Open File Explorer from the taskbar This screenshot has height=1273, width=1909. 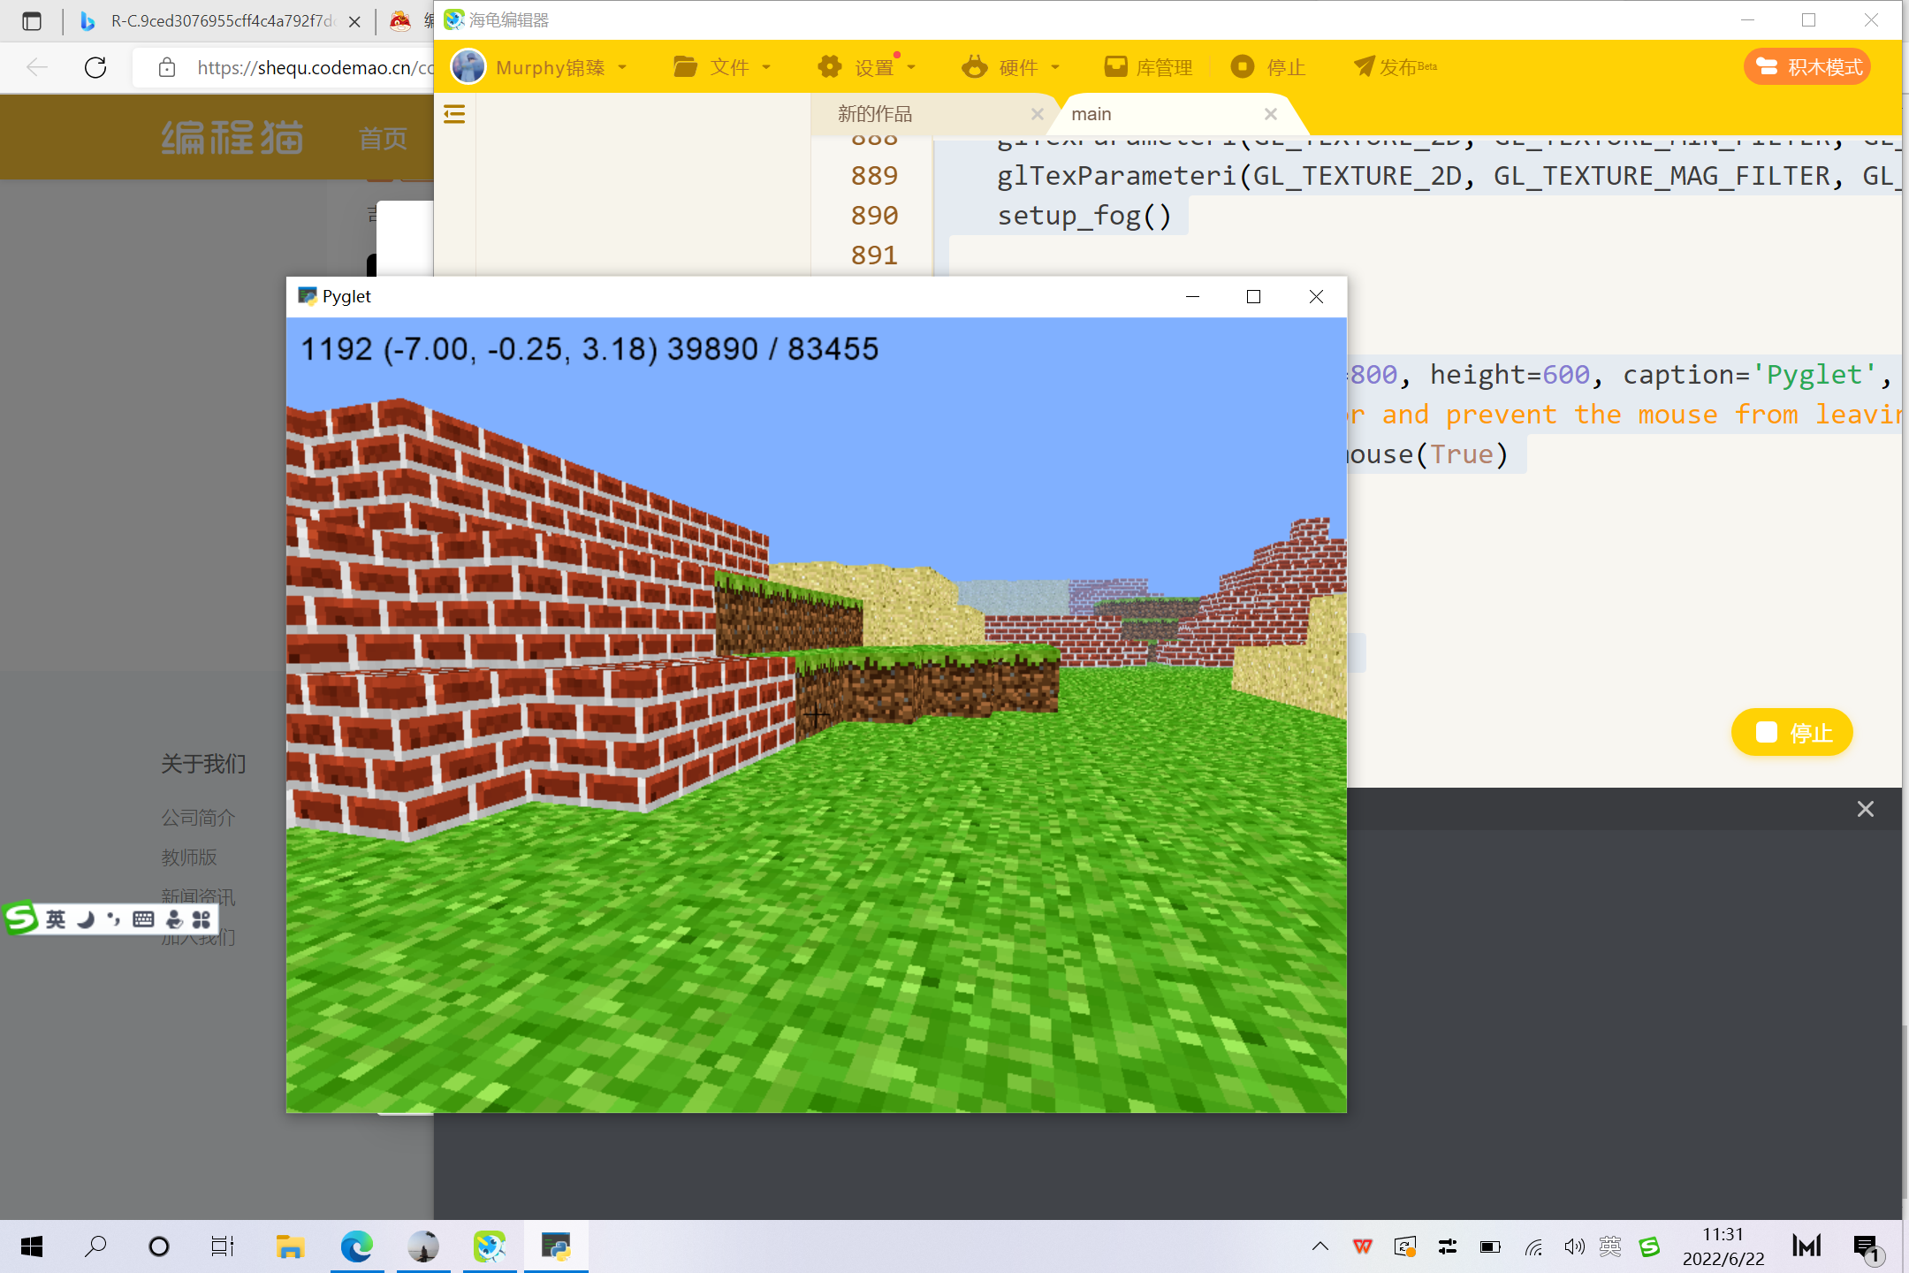(x=290, y=1246)
